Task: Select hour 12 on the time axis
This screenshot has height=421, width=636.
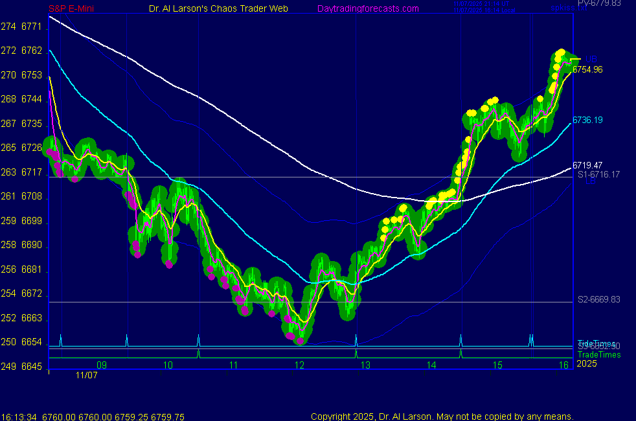Action: [x=299, y=365]
